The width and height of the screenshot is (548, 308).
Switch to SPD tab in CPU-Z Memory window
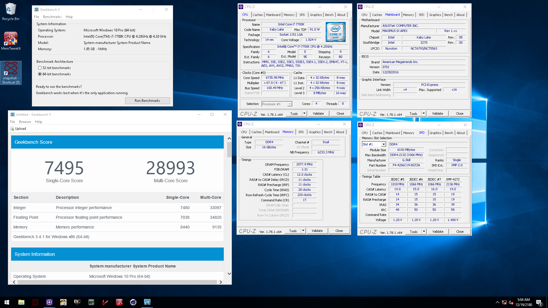(x=301, y=132)
